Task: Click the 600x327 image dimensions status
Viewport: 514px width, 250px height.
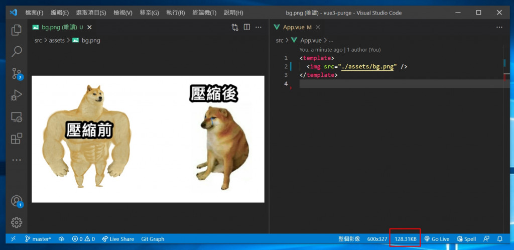Action: 377,239
